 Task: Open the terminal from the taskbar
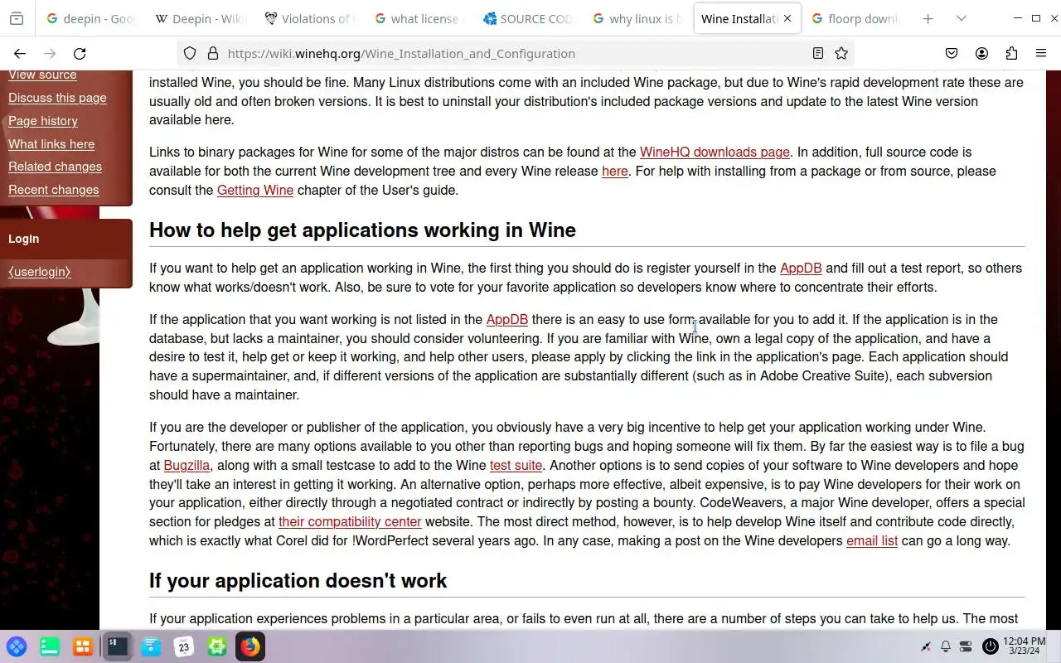click(x=117, y=646)
